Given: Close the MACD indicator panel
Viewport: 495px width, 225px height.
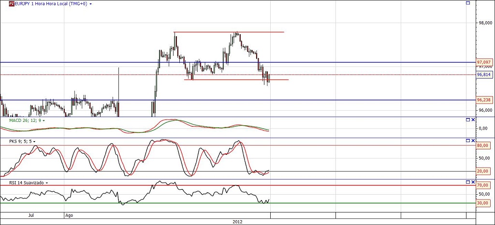Looking at the screenshot, I should coord(473,119).
